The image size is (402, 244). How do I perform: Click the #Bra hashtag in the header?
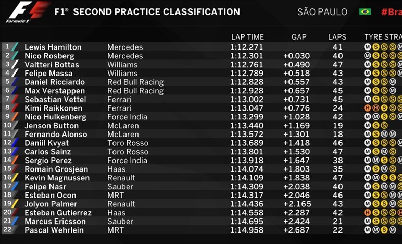[x=392, y=12]
